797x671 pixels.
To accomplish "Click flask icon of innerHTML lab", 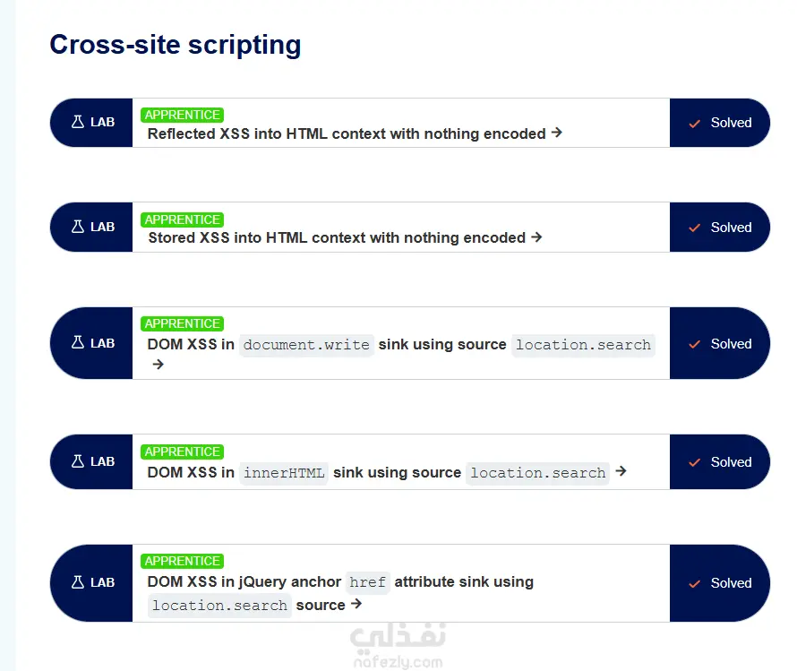I will click(78, 461).
